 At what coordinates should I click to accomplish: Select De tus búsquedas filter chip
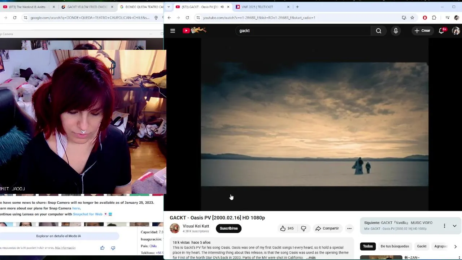click(x=395, y=246)
